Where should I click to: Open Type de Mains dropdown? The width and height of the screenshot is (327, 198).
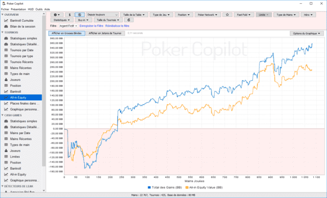click(x=286, y=15)
